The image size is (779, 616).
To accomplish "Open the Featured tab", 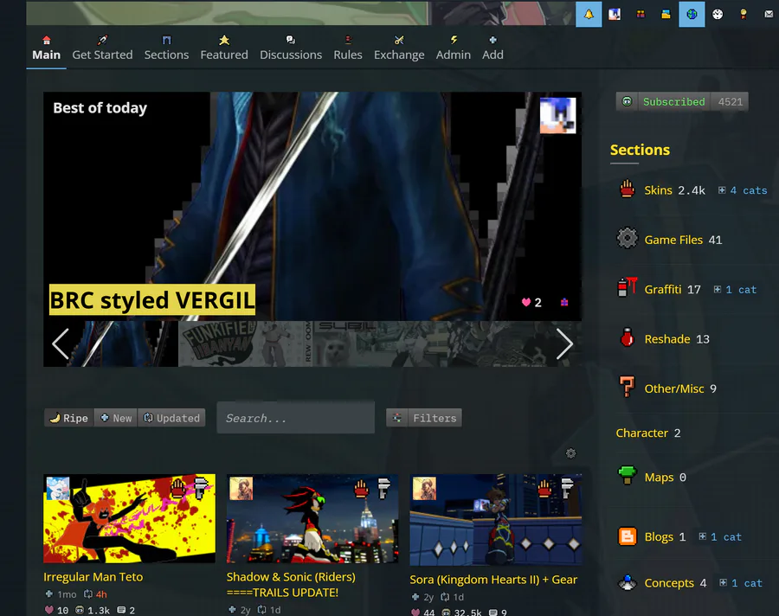I will pyautogui.click(x=224, y=48).
